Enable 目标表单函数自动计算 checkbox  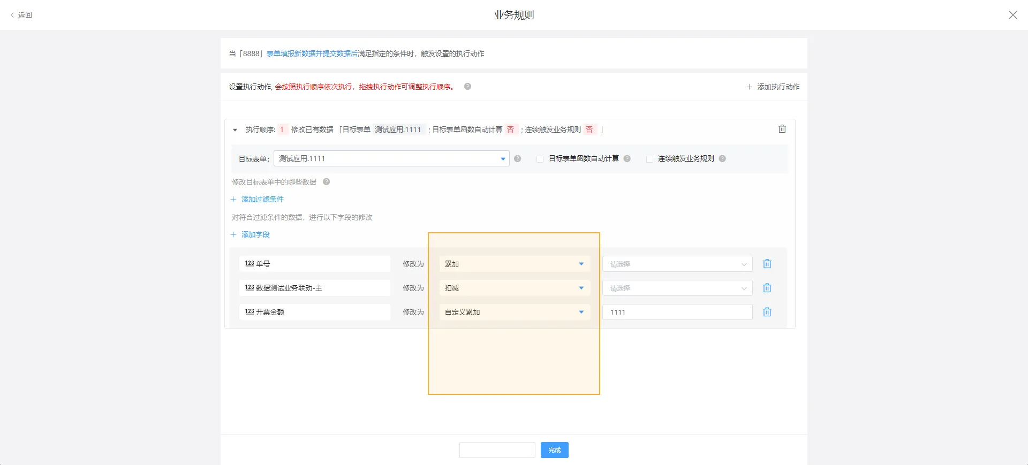pyautogui.click(x=540, y=159)
